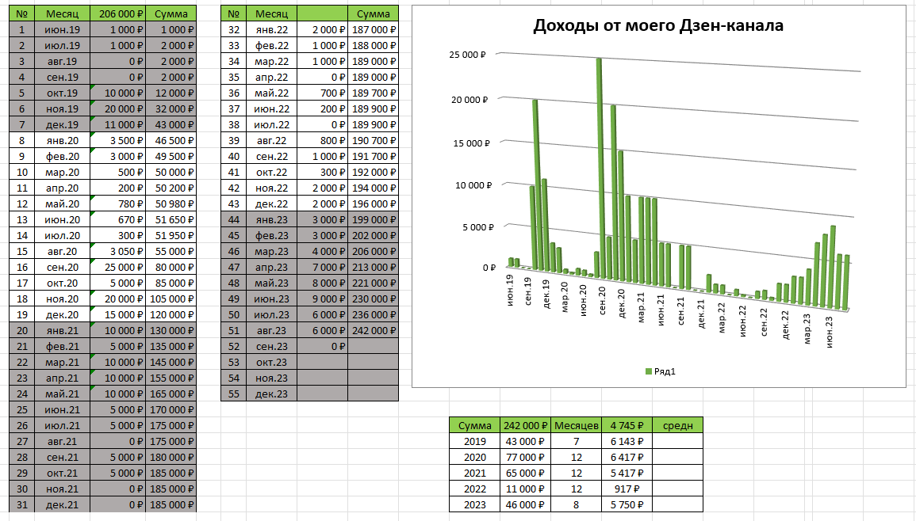Select the year cell "2019"
The height and width of the screenshot is (521, 916).
pyautogui.click(x=474, y=442)
